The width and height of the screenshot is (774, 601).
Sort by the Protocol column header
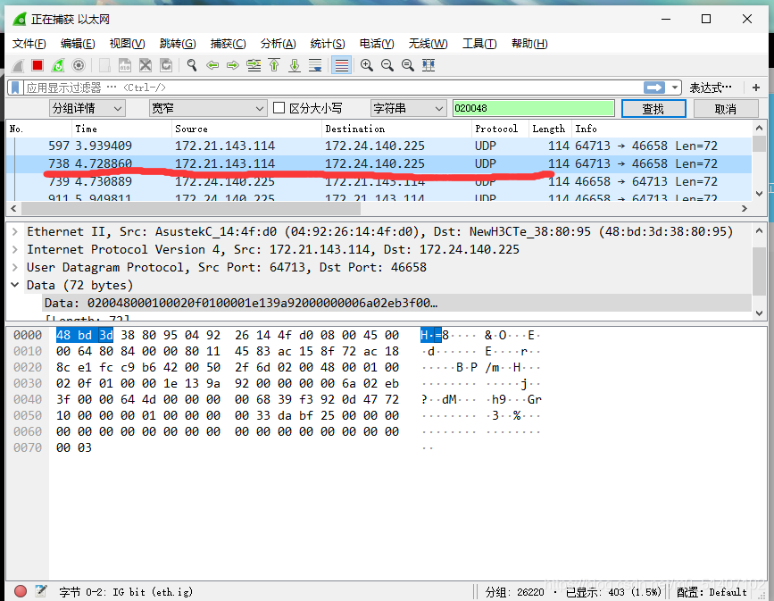pos(500,129)
